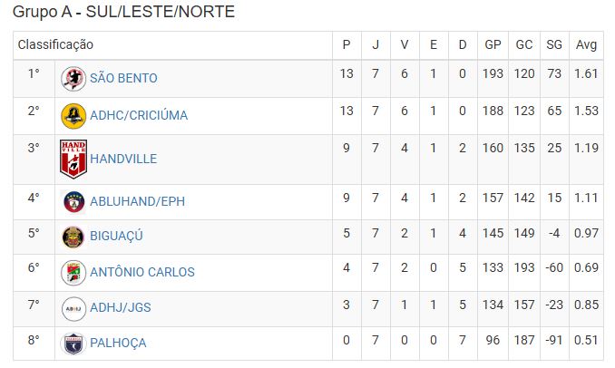This screenshot has height=368, width=615.
Task: Click the ADHJ/JGS round logo
Action: pyautogui.click(x=73, y=309)
